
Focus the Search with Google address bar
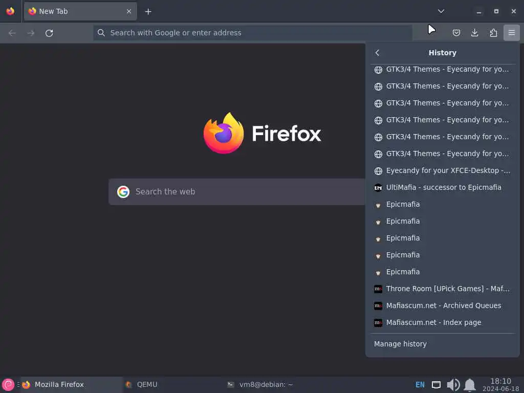252,33
